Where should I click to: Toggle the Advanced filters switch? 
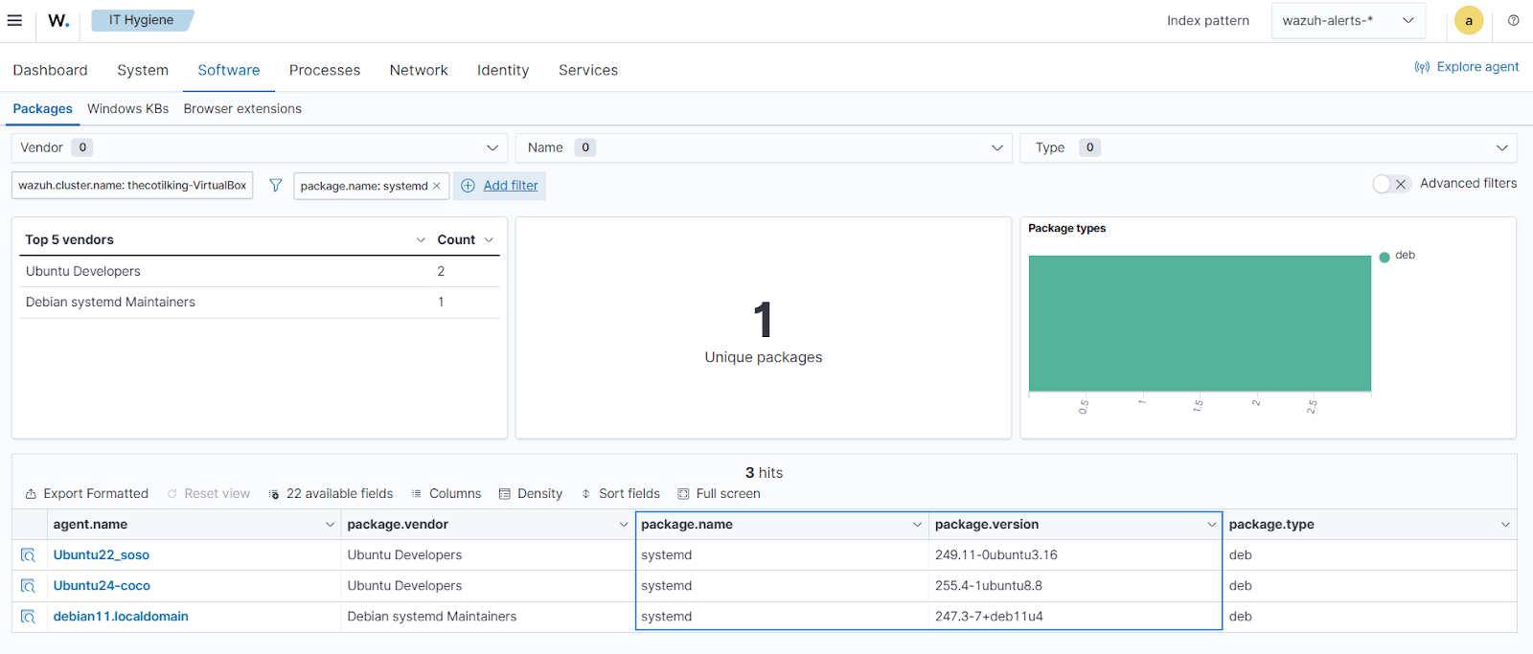pos(1390,184)
